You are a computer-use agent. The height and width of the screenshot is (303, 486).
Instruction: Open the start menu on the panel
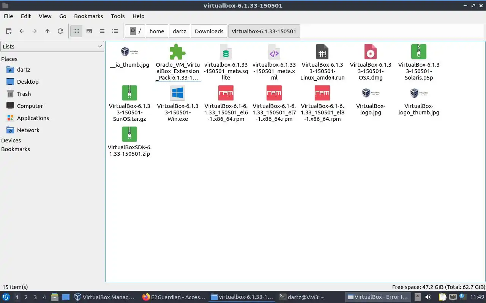pyautogui.click(x=6, y=297)
